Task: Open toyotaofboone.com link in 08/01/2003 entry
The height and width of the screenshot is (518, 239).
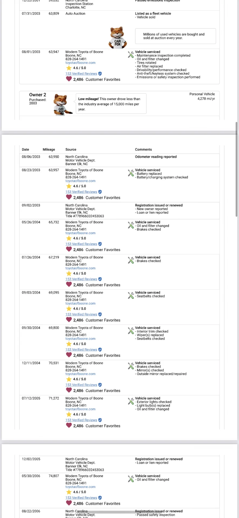Action: pos(80,63)
